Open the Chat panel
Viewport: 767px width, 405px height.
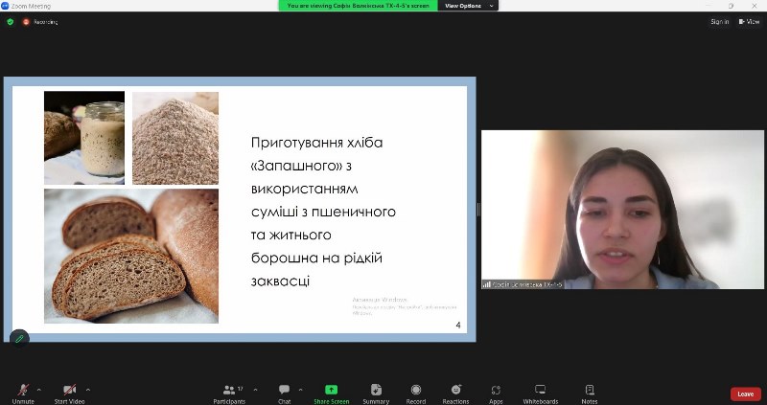click(284, 391)
